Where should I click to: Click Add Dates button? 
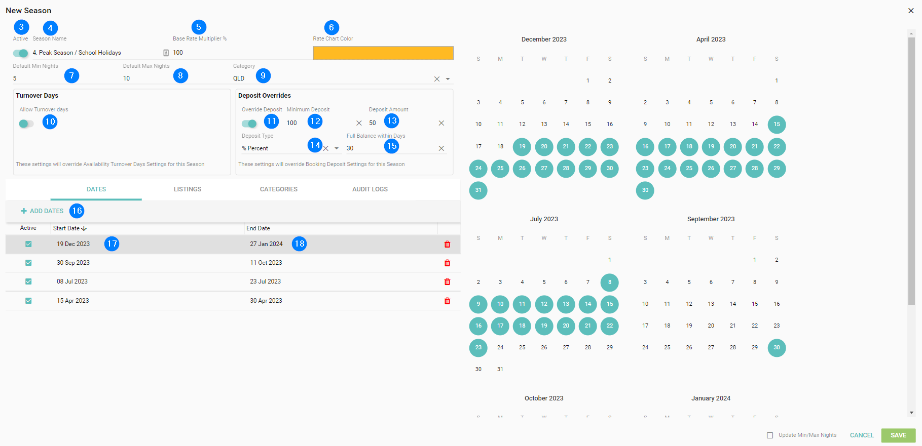(x=42, y=211)
